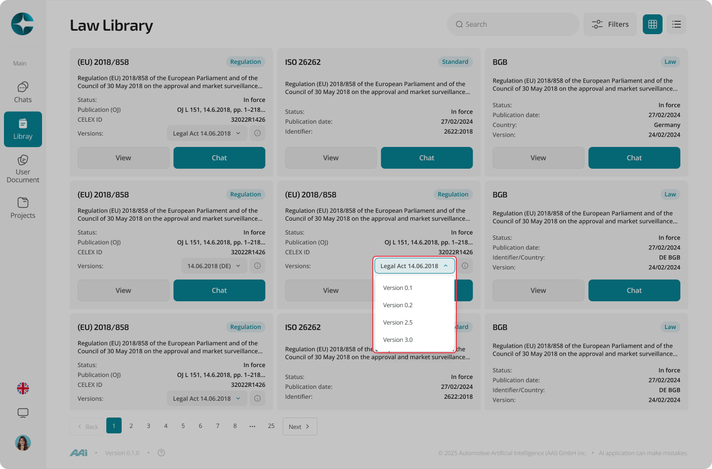The width and height of the screenshot is (712, 469).
Task: Choose Version 0.2 from the dropdown
Action: (x=414, y=305)
